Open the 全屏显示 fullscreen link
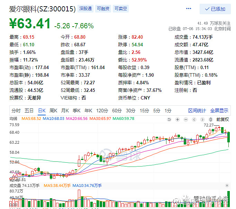The height and width of the screenshot is (209, 236). coord(219,111)
